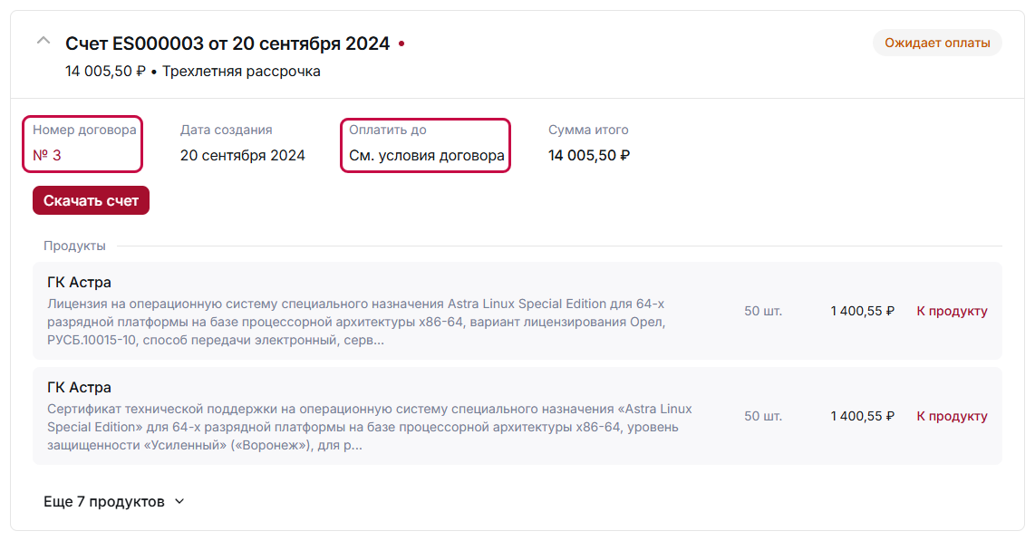1035x541 pixels.
Task: Select "См. условия договора" payment due text
Action: [x=426, y=155]
